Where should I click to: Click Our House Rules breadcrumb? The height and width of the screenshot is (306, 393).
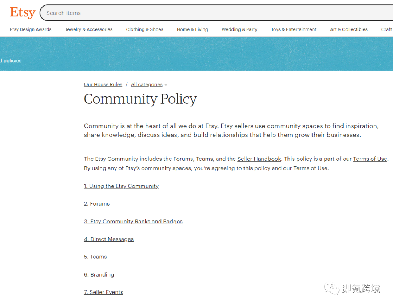(x=103, y=84)
